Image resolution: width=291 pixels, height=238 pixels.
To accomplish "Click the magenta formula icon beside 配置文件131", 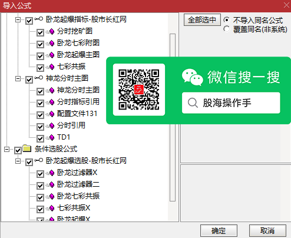I will (52, 114).
